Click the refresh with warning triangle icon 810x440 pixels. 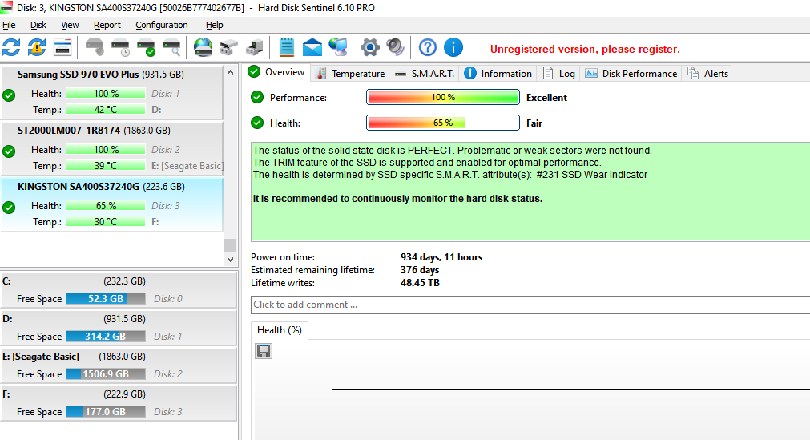point(37,47)
